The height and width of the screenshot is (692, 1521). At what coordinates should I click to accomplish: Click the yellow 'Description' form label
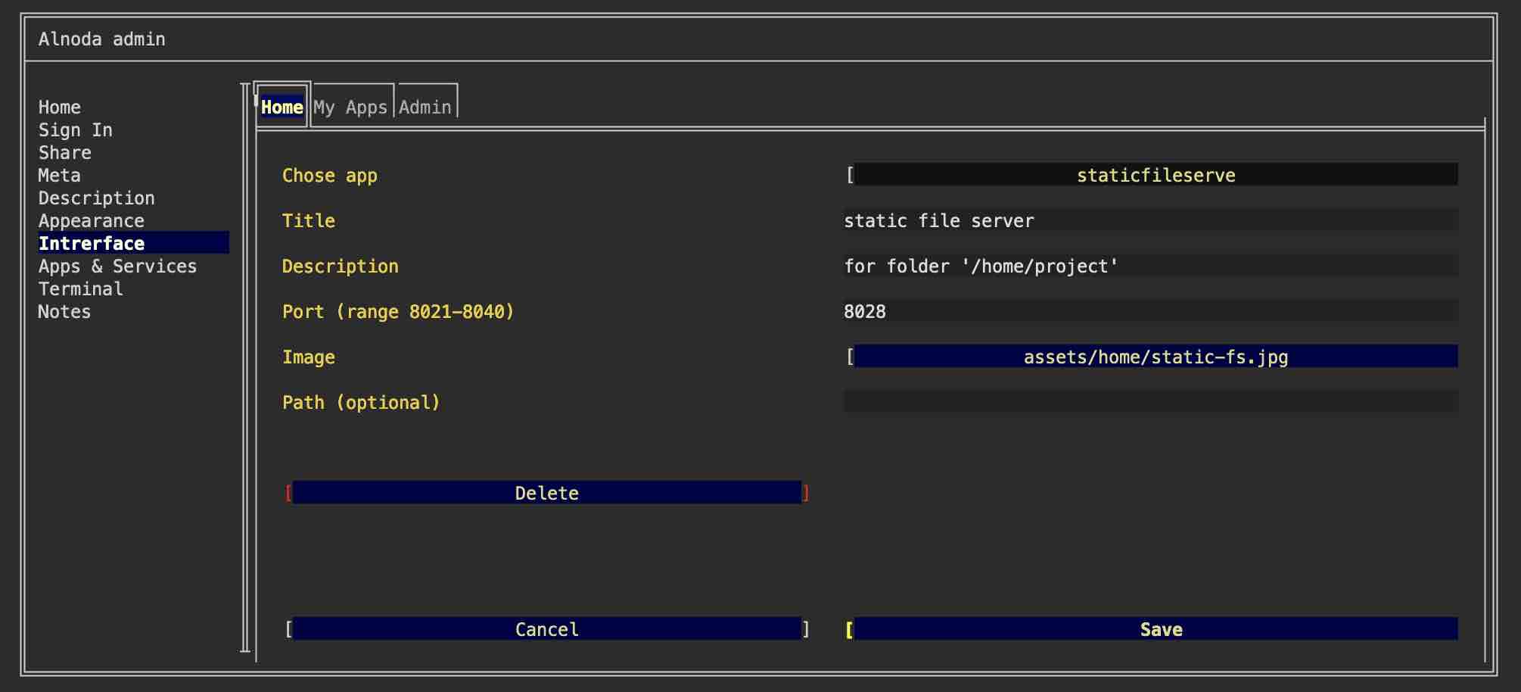coord(341,267)
